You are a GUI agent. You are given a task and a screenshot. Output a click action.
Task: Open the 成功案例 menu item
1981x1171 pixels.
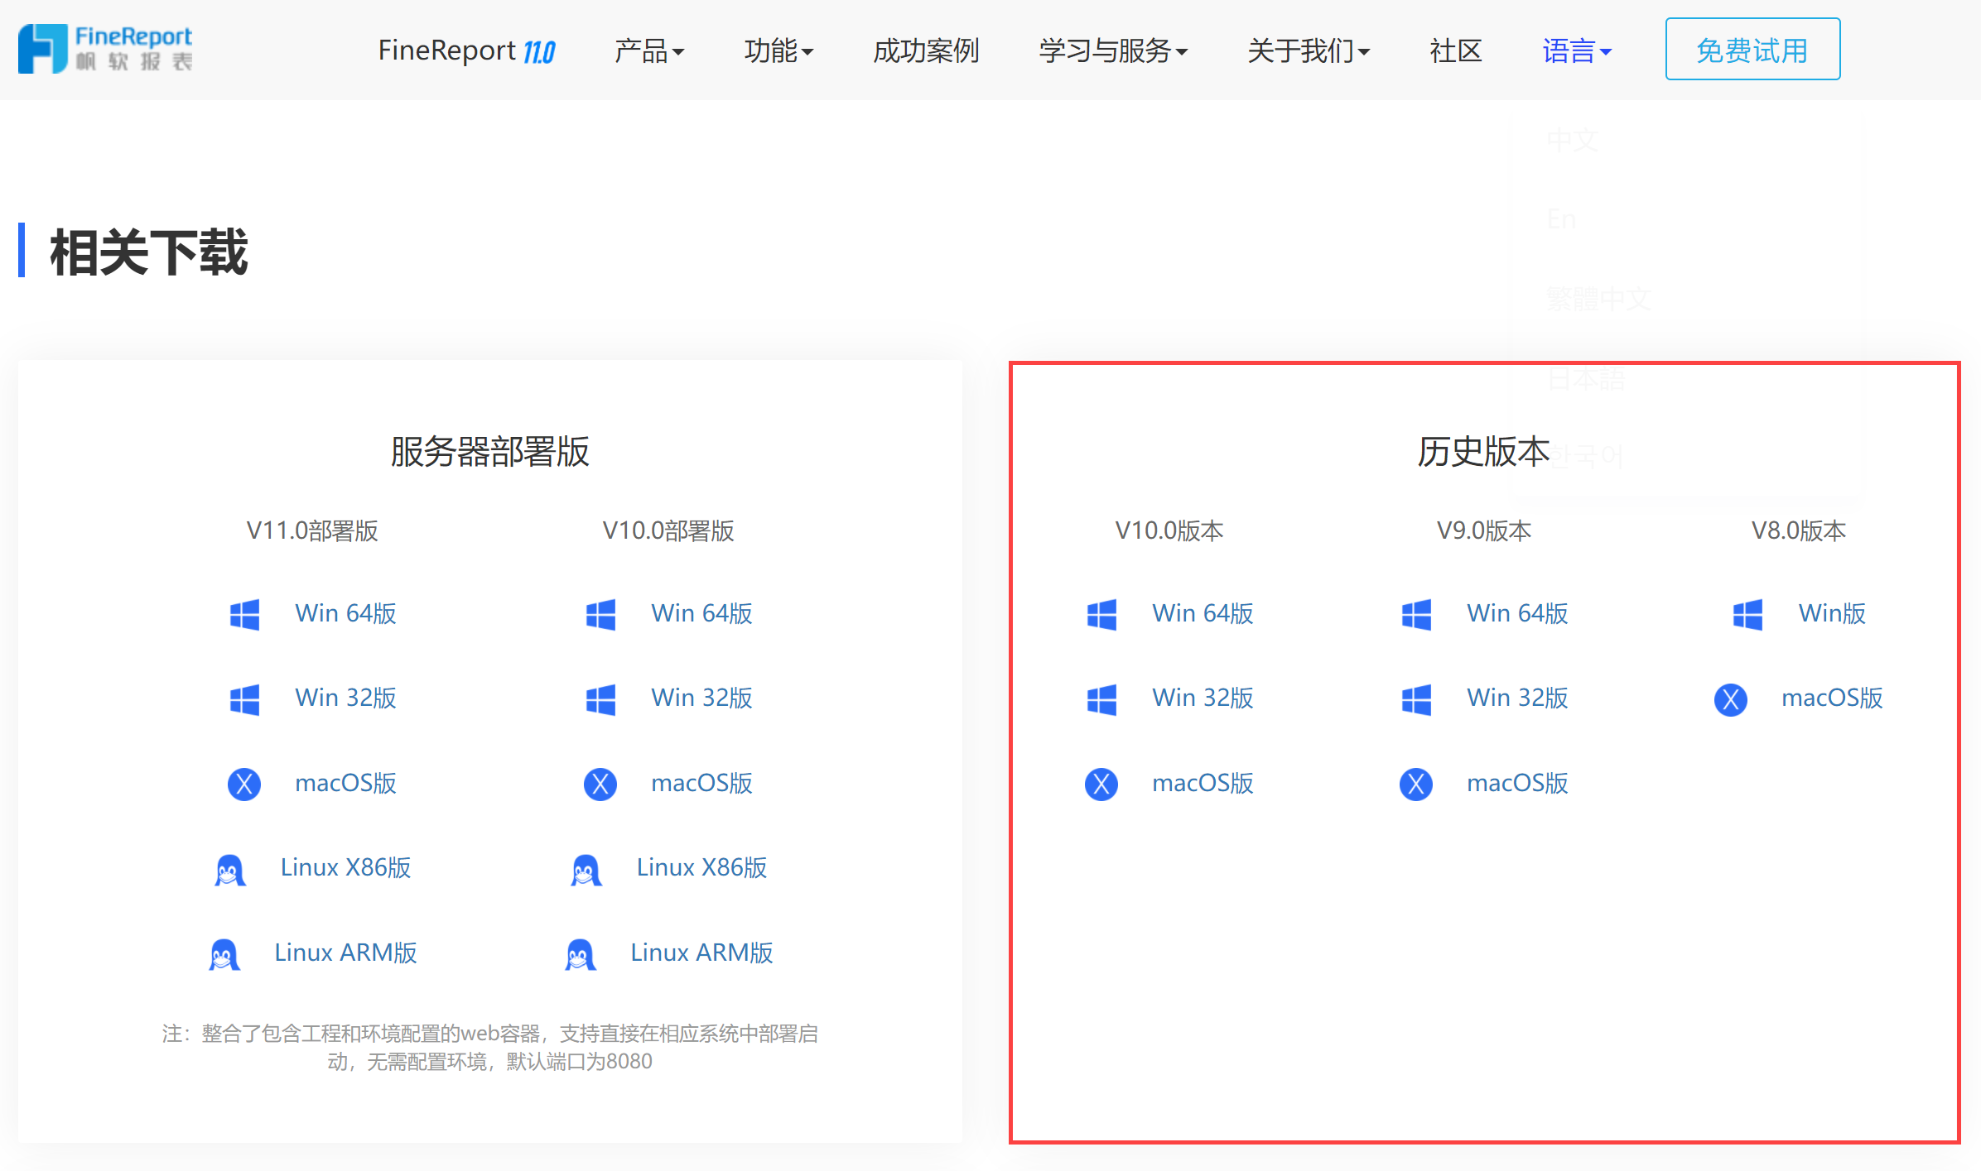(926, 51)
